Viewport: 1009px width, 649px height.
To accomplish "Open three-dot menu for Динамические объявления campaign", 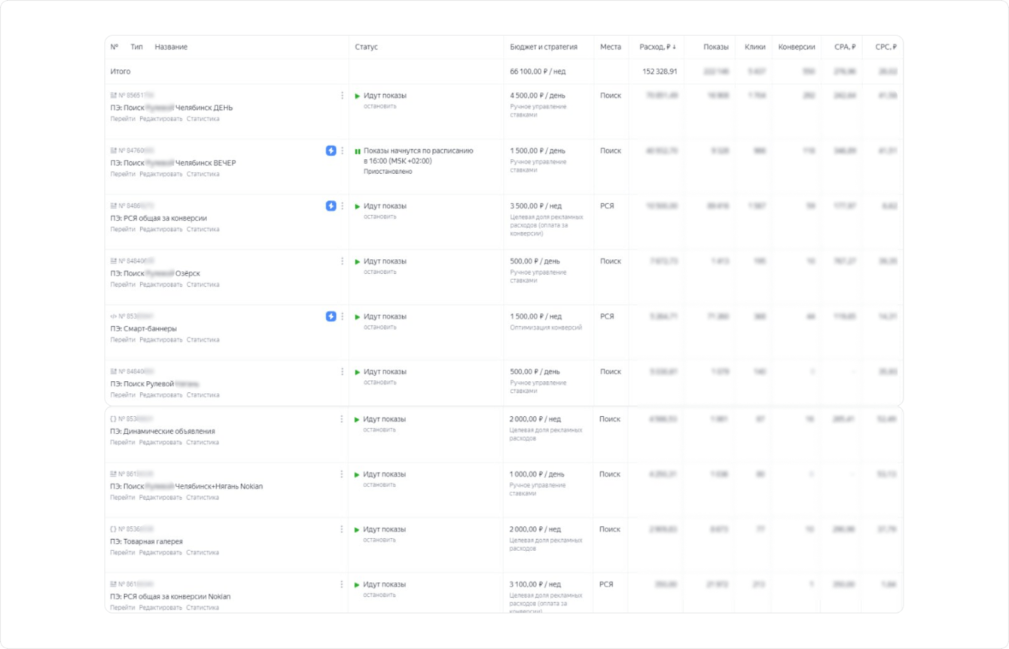I will 342,419.
